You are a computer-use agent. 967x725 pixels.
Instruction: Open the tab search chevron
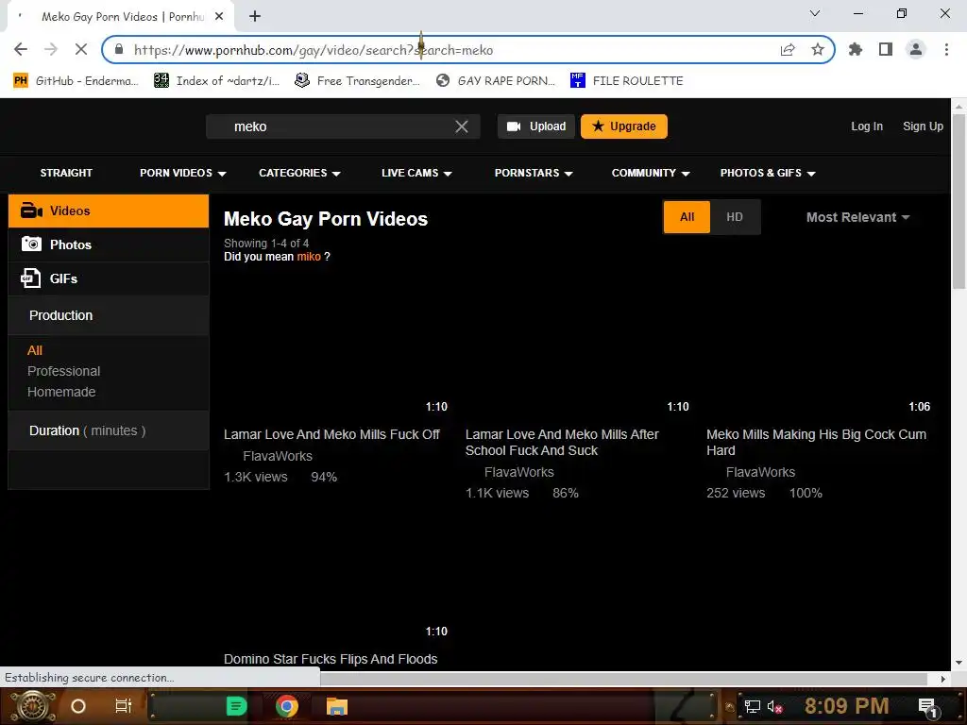coord(815,13)
